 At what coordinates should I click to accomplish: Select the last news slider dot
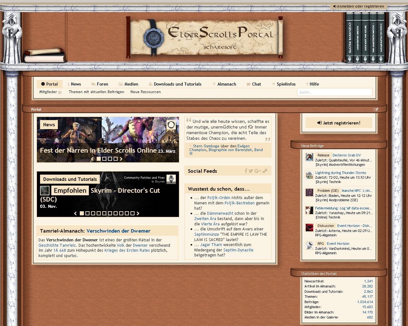[x=115, y=159]
